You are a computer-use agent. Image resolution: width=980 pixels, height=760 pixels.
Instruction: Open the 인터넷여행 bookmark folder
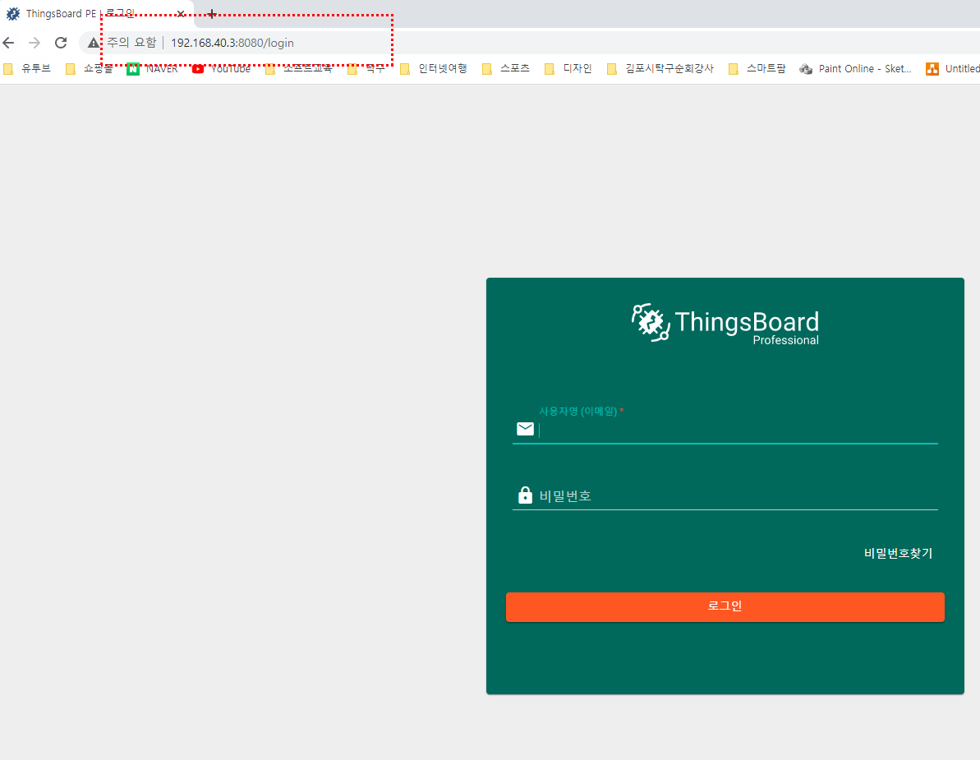point(434,69)
